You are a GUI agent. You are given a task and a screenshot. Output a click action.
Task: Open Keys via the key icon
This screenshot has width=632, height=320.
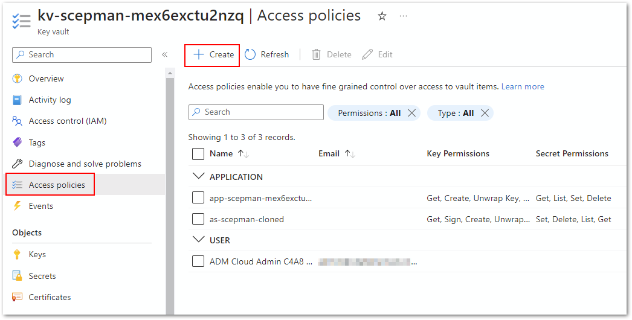coord(18,255)
